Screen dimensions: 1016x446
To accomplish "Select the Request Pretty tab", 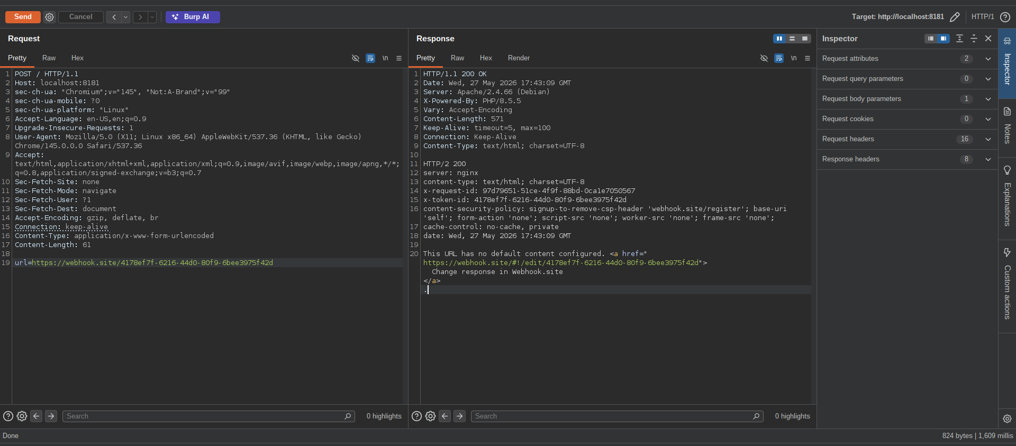I will click(17, 58).
